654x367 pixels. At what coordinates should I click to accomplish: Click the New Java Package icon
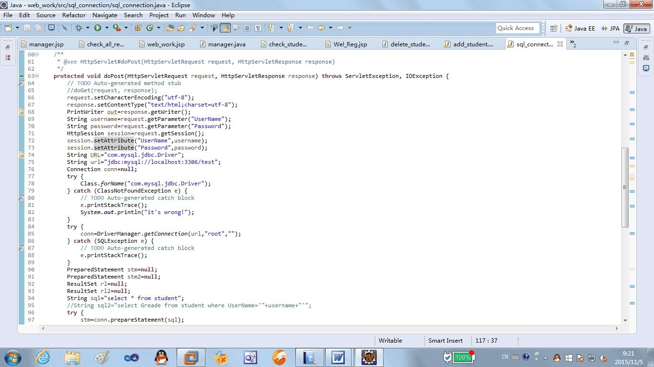pyautogui.click(x=138, y=28)
